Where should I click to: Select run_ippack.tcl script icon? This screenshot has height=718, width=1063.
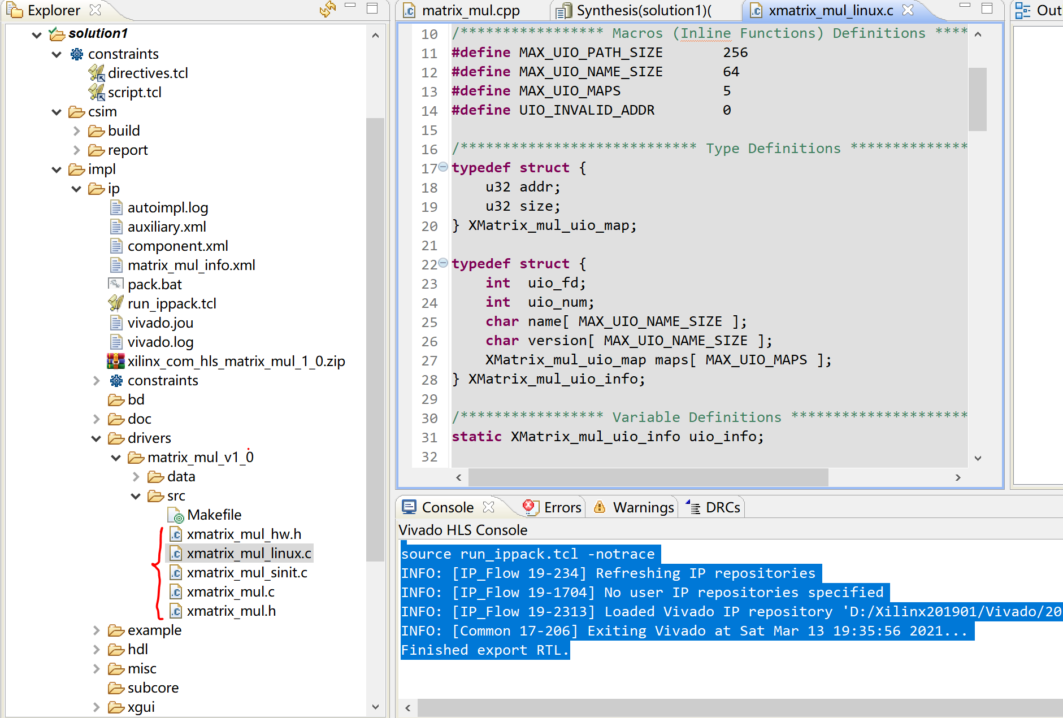pos(116,303)
